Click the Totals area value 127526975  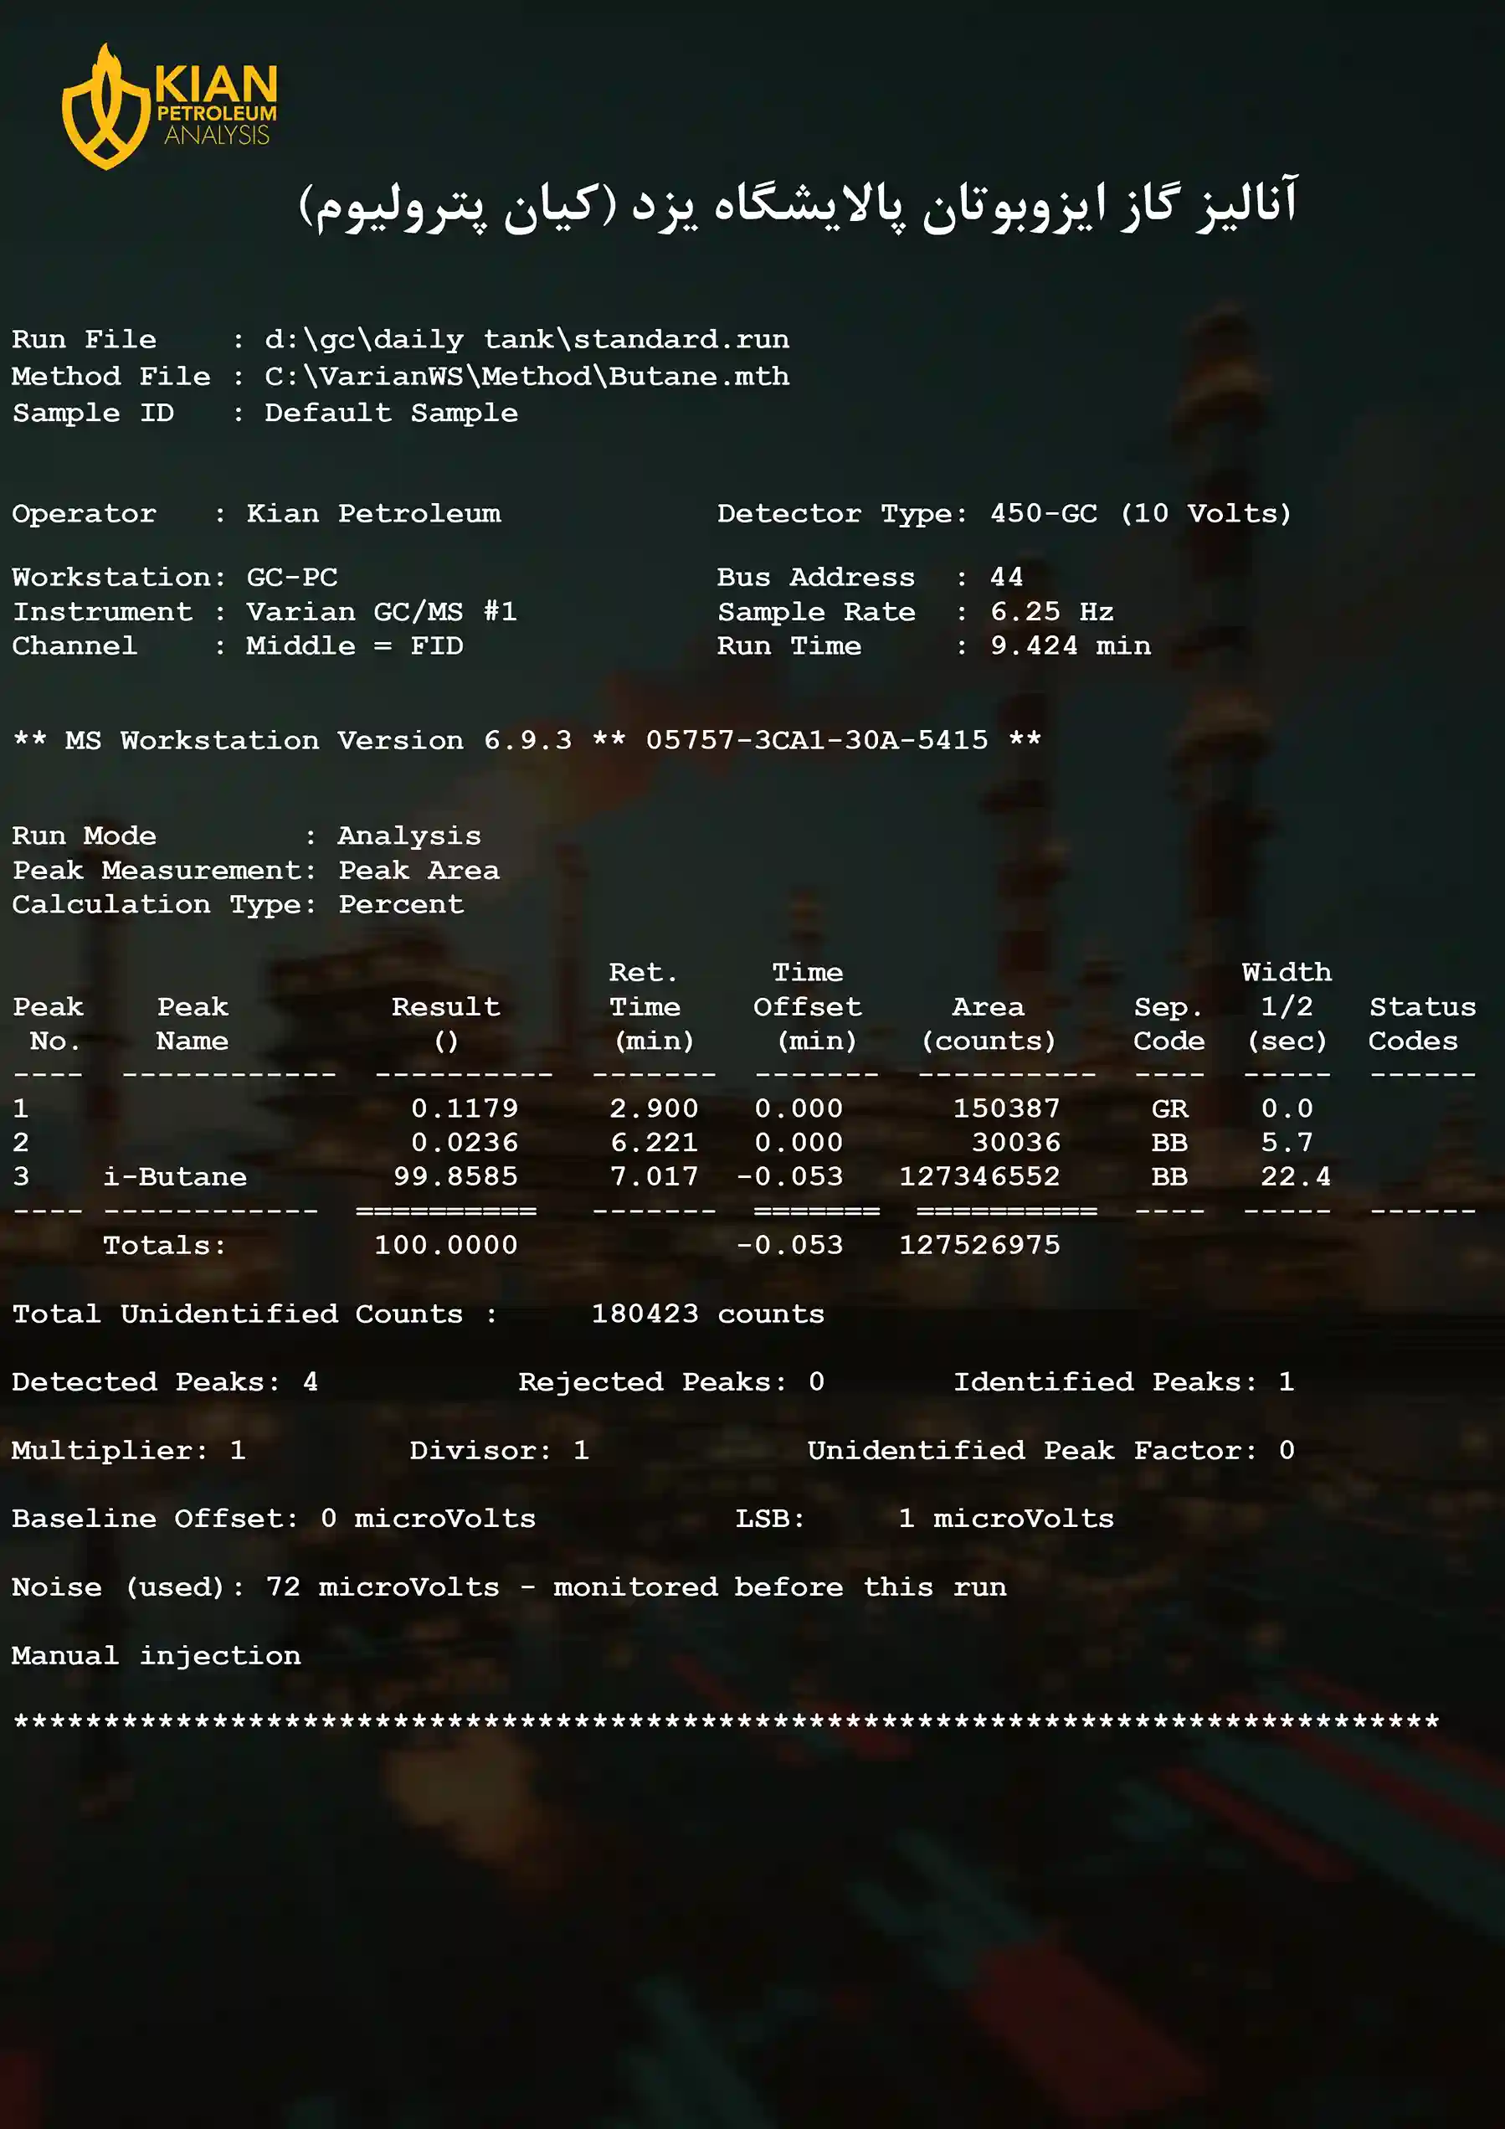[979, 1245]
